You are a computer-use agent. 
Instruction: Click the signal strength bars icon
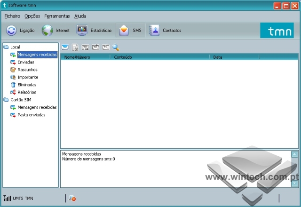(x=7, y=198)
